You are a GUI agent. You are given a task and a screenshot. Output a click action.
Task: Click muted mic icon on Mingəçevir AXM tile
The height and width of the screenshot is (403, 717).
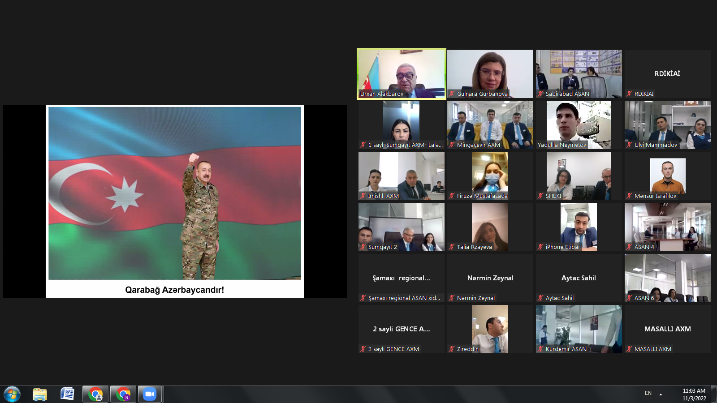(x=452, y=145)
